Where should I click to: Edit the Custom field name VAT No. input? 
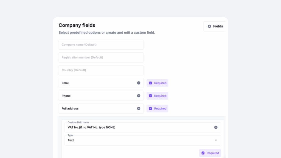point(143,127)
